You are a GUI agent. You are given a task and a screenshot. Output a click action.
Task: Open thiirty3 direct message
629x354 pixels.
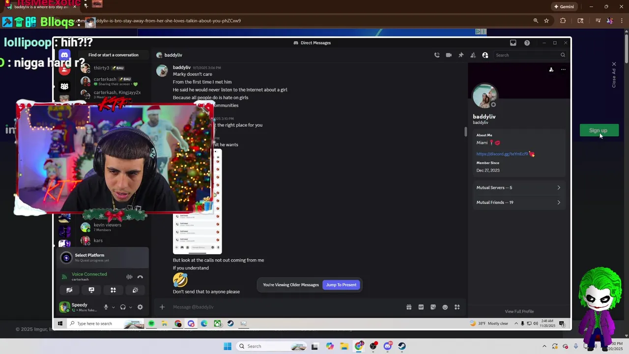[113, 68]
